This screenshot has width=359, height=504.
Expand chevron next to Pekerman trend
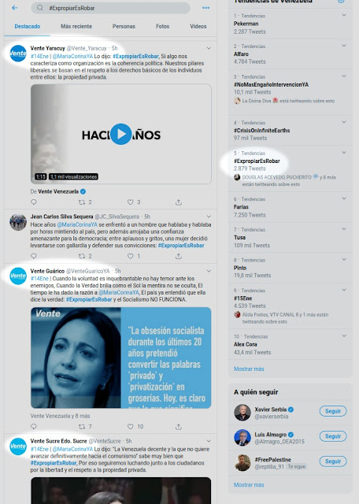[x=344, y=15]
